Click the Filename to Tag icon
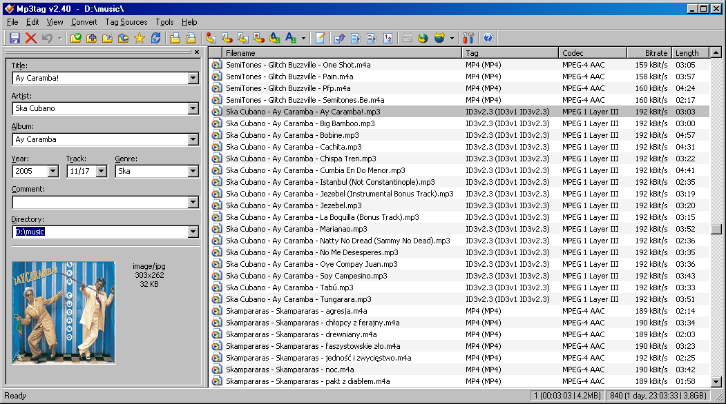This screenshot has width=726, height=404. coord(227,38)
